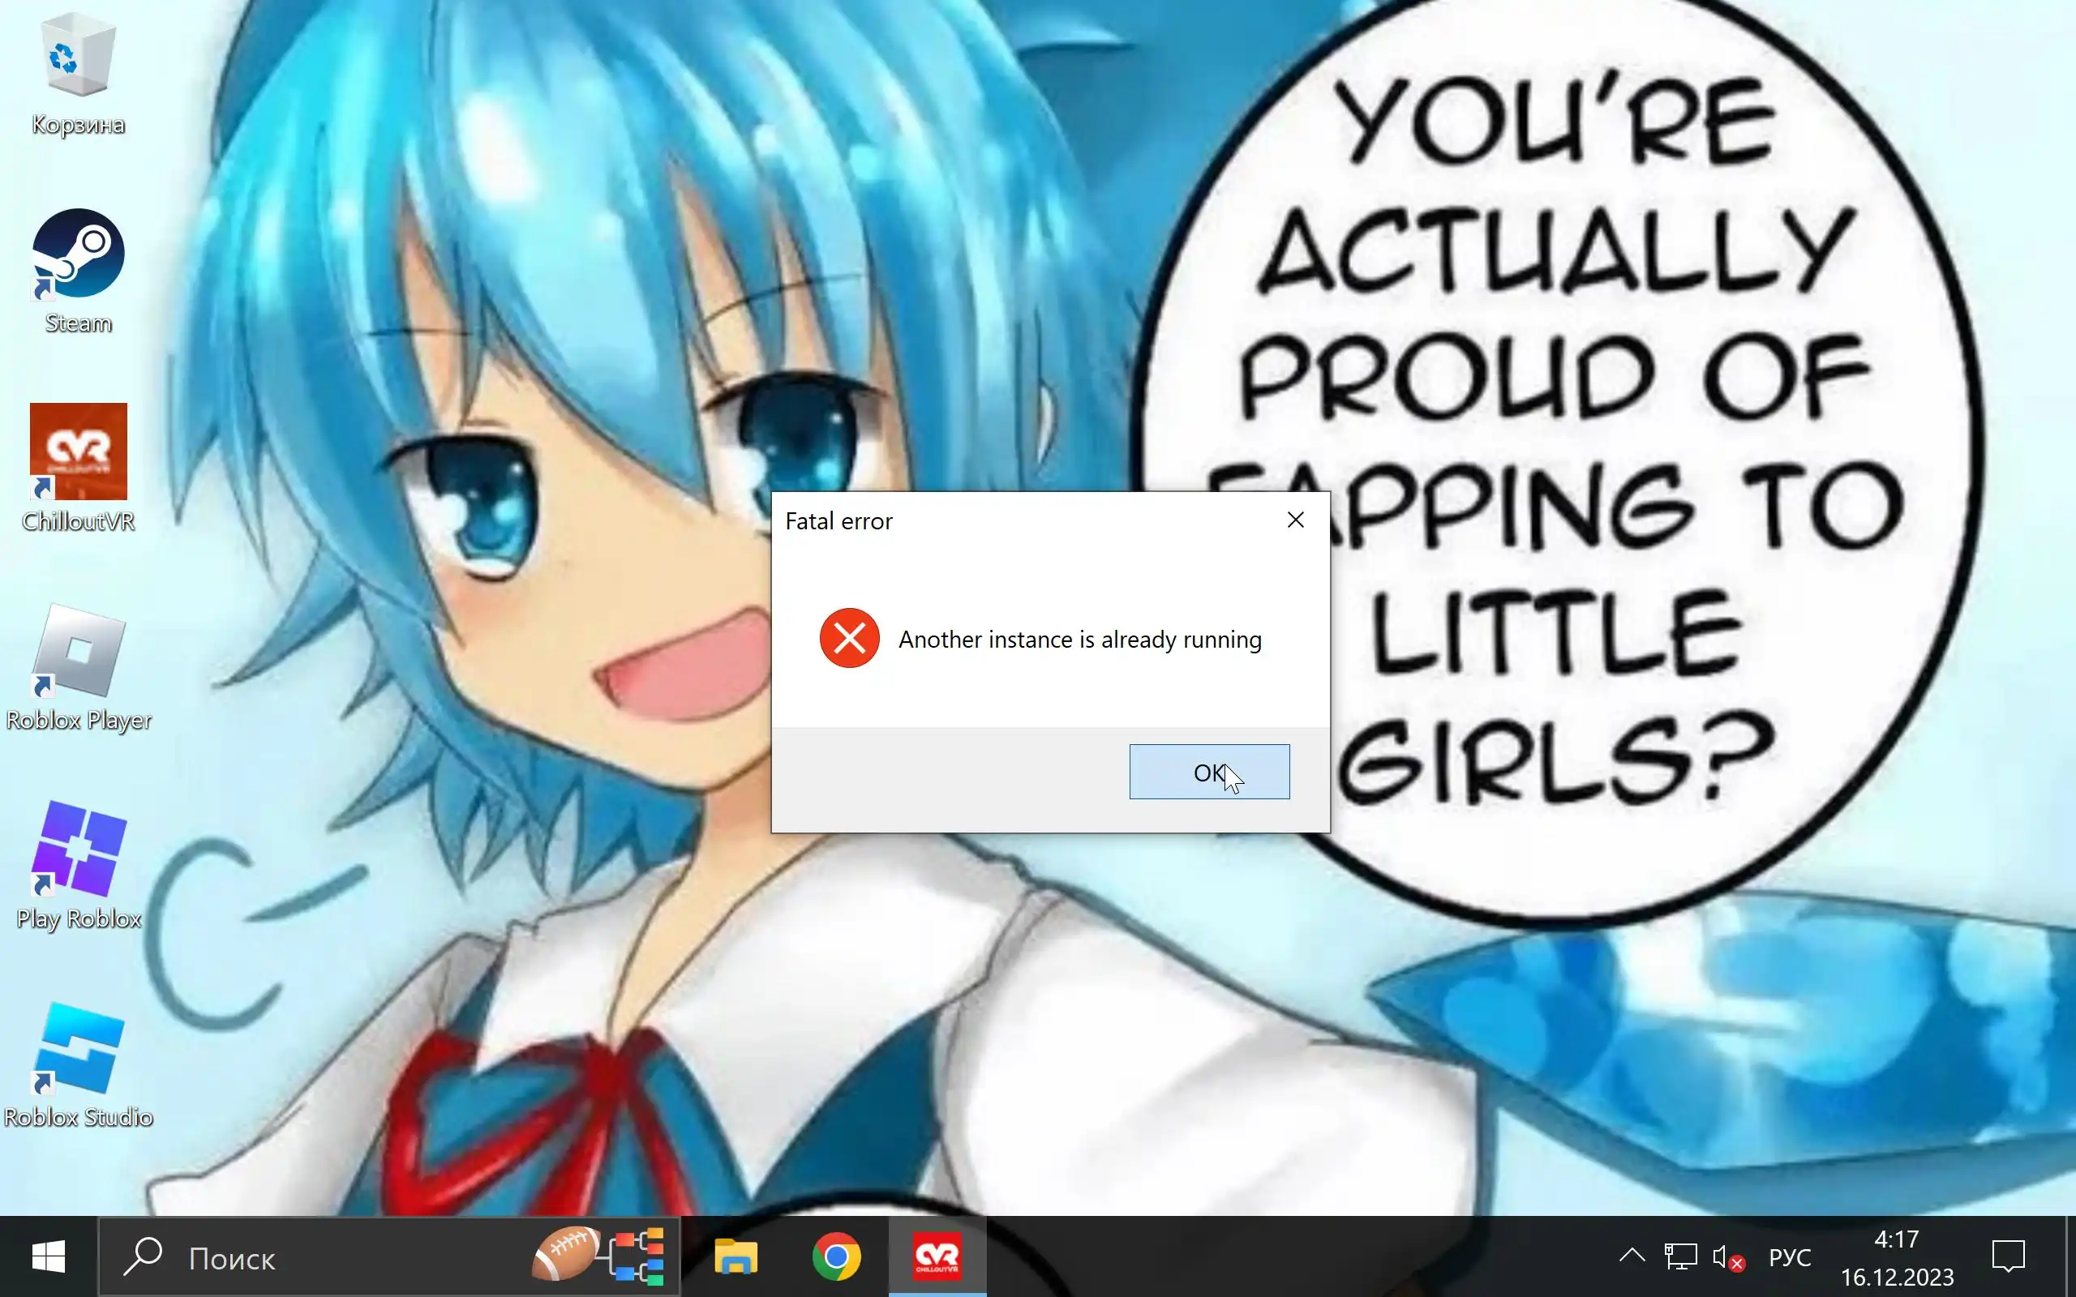Select the Play Roblox desktop shortcut
This screenshot has height=1297, width=2076.
tap(78, 867)
